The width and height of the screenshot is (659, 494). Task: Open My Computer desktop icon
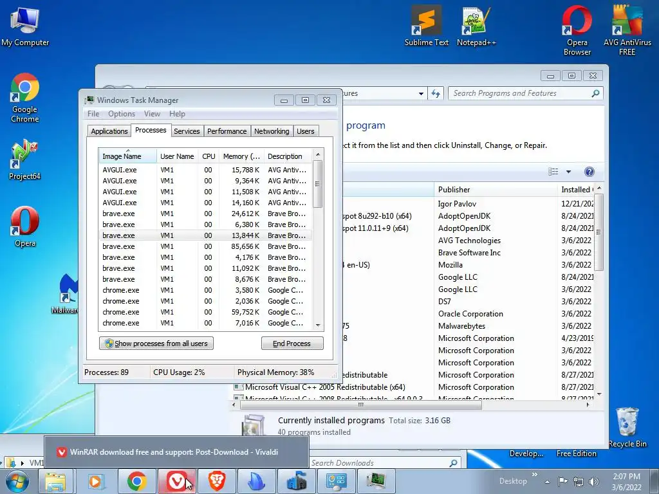click(x=25, y=27)
